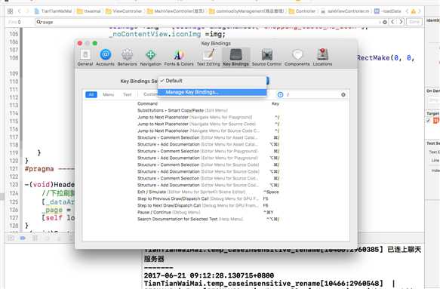Select the Key Bindings preferences pane
This screenshot has height=289, width=440.
coord(236,57)
